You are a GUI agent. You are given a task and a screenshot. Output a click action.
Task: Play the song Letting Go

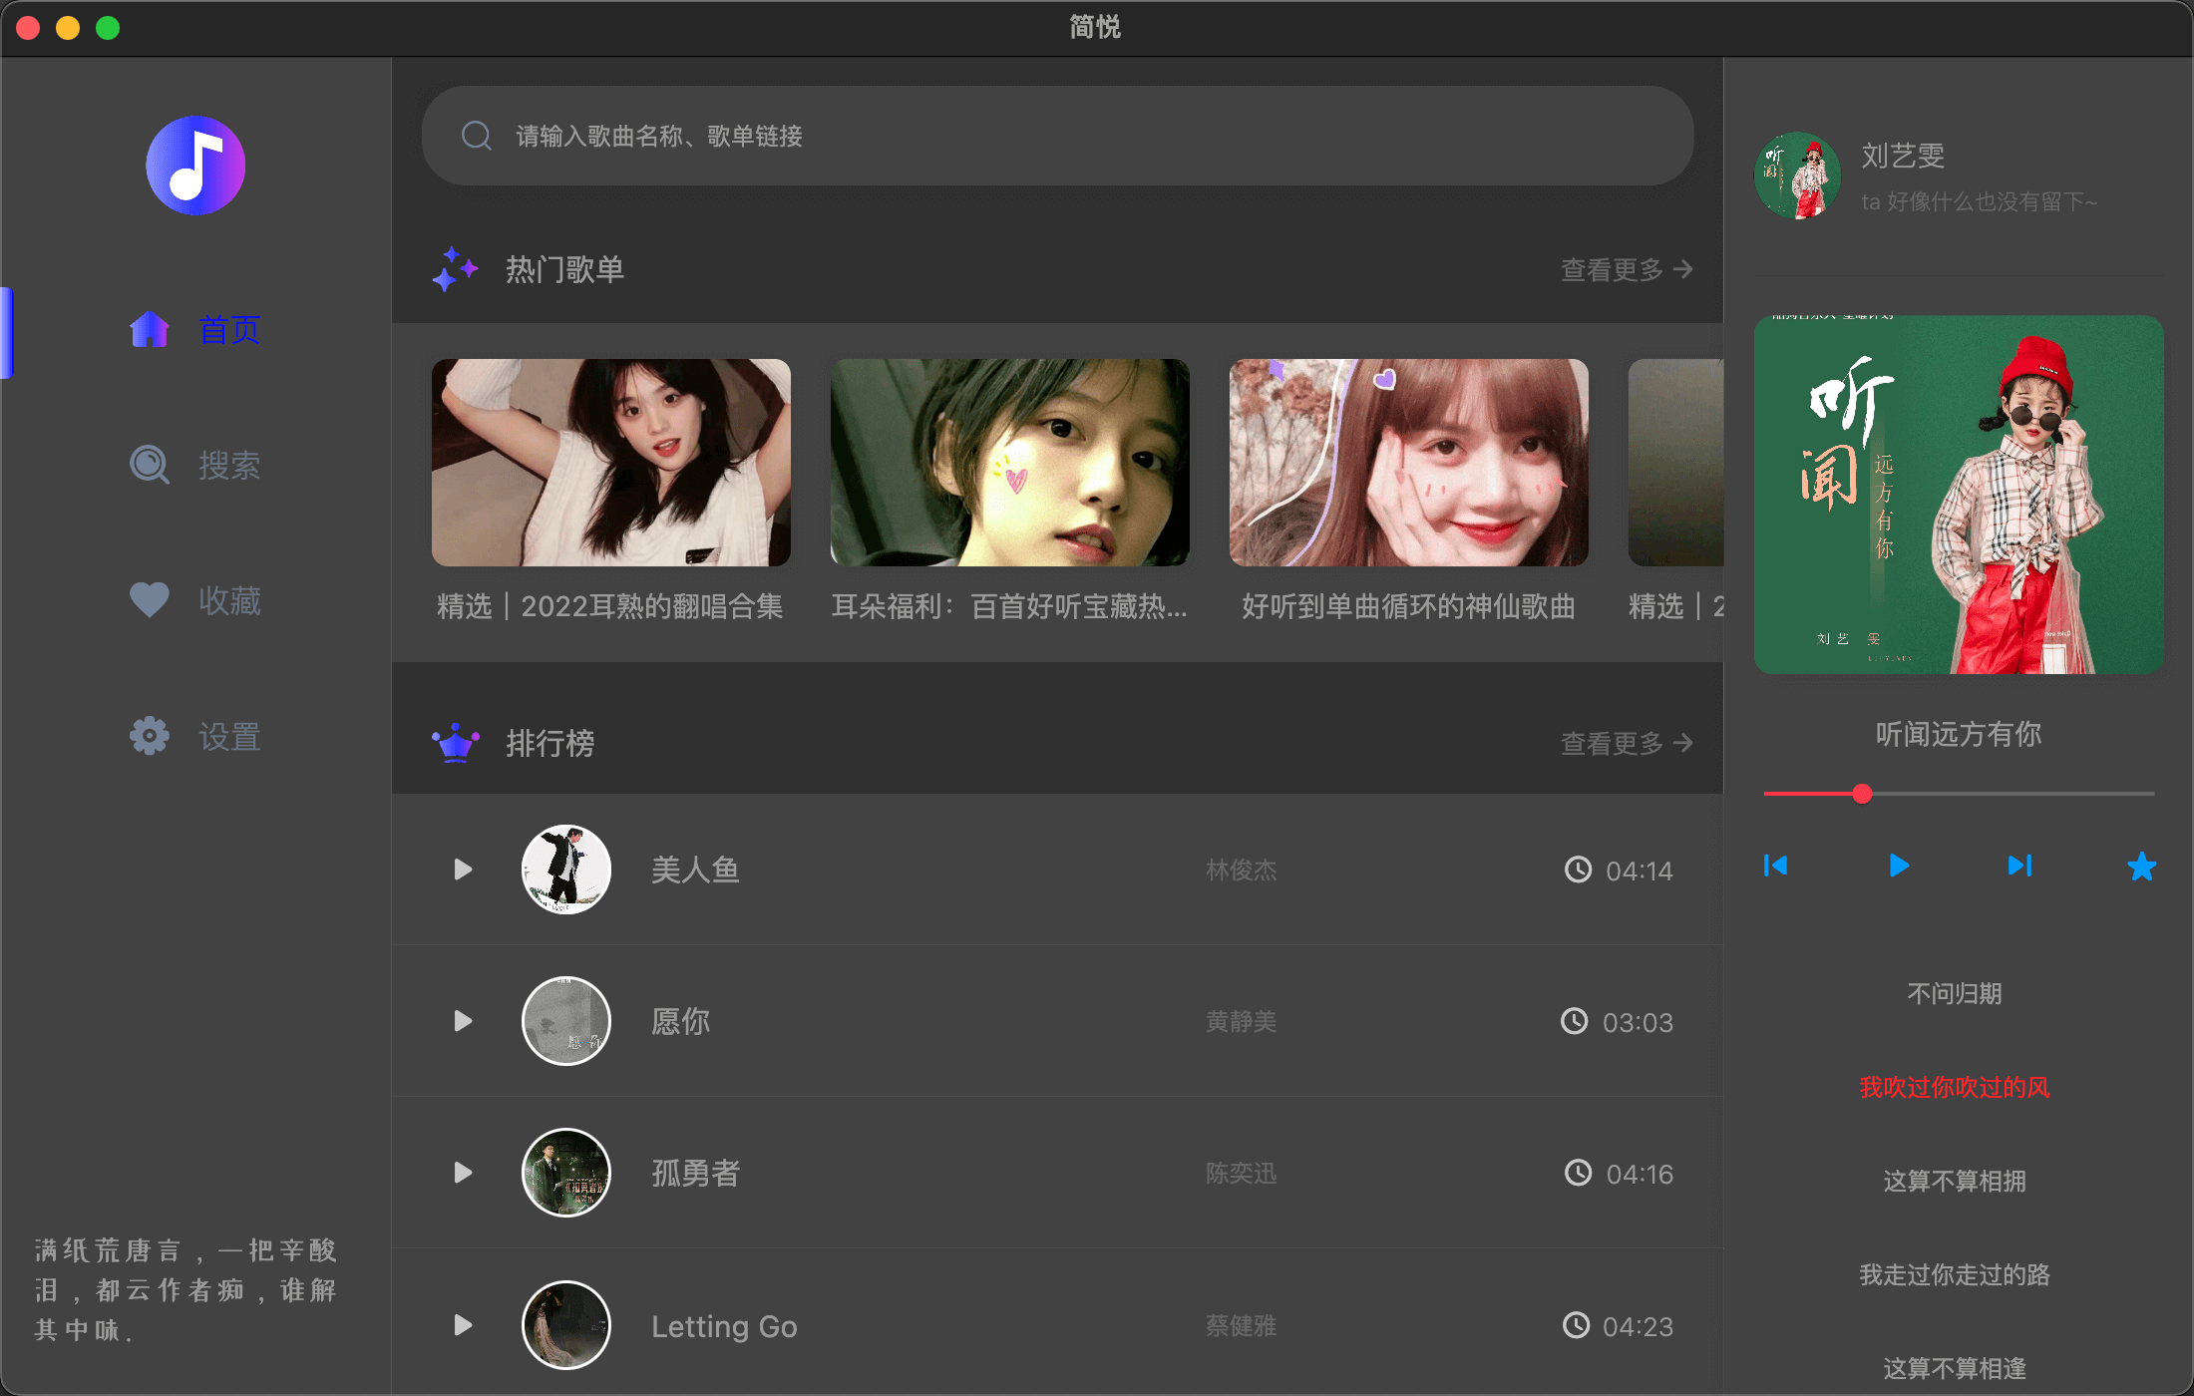(463, 1325)
